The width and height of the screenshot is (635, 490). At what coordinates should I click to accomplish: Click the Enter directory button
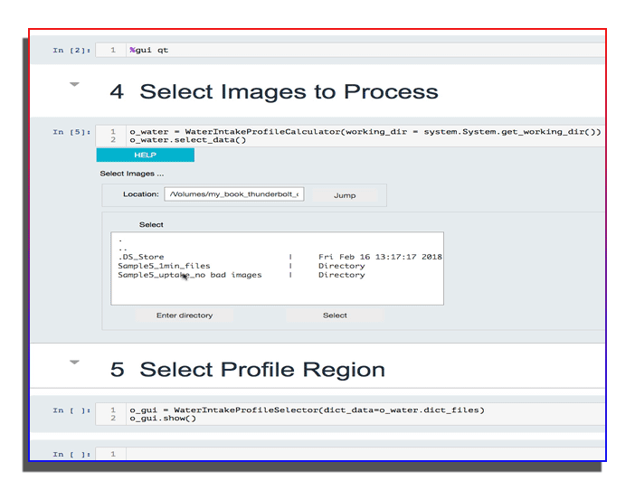tap(185, 316)
